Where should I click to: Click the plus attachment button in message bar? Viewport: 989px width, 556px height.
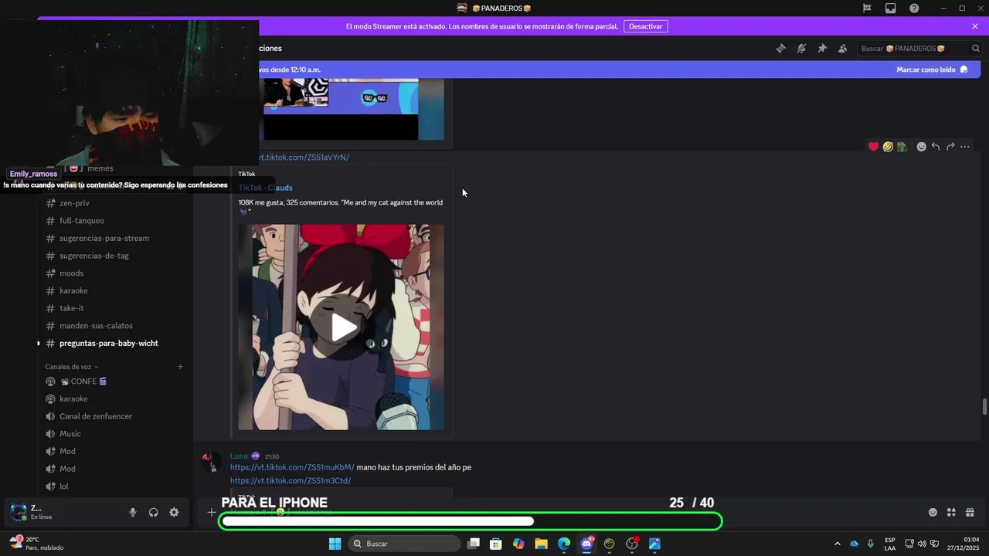pos(211,512)
